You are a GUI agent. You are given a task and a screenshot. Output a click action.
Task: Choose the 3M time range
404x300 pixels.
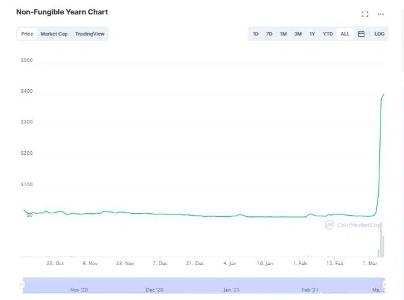(298, 34)
